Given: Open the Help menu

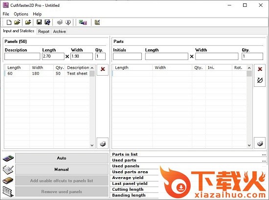Looking at the screenshot, I should [x=37, y=14].
